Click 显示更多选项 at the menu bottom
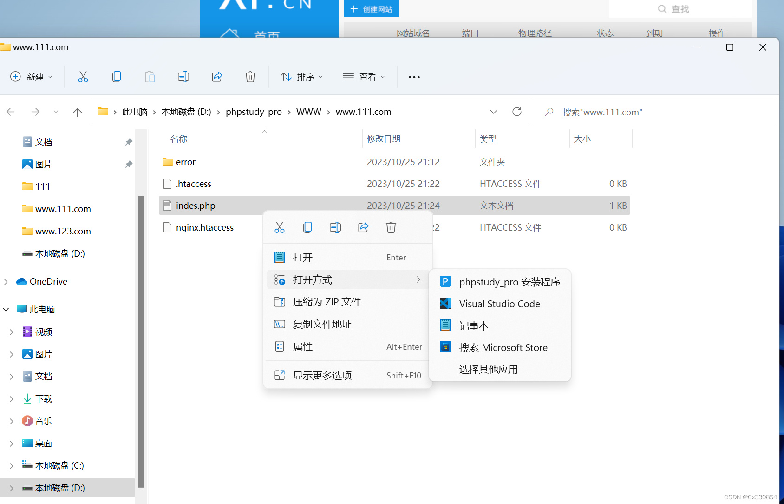784x504 pixels. (x=322, y=375)
